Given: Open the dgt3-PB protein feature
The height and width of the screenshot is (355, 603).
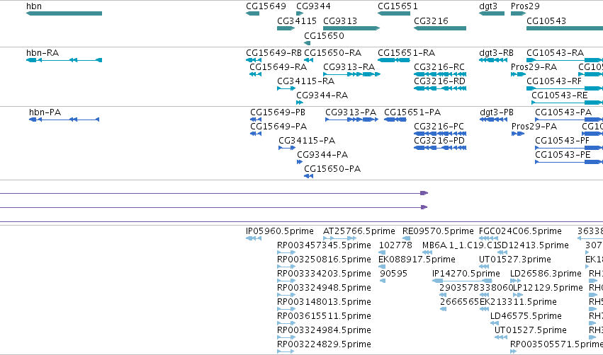Looking at the screenshot, I should pyautogui.click(x=493, y=120).
